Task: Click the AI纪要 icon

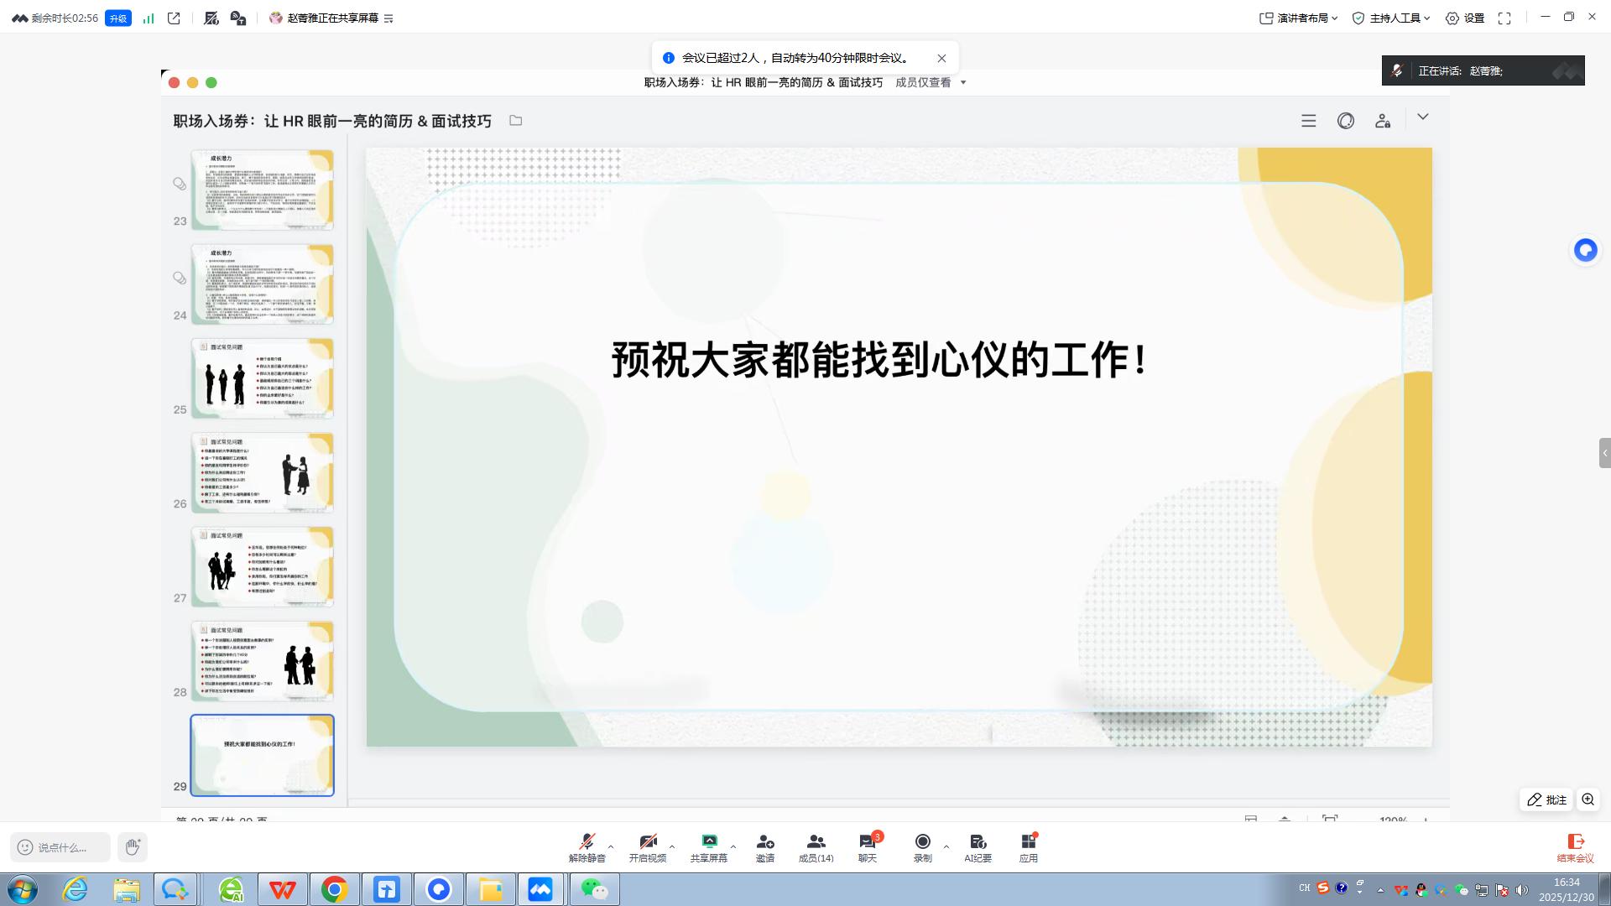Action: pyautogui.click(x=978, y=842)
